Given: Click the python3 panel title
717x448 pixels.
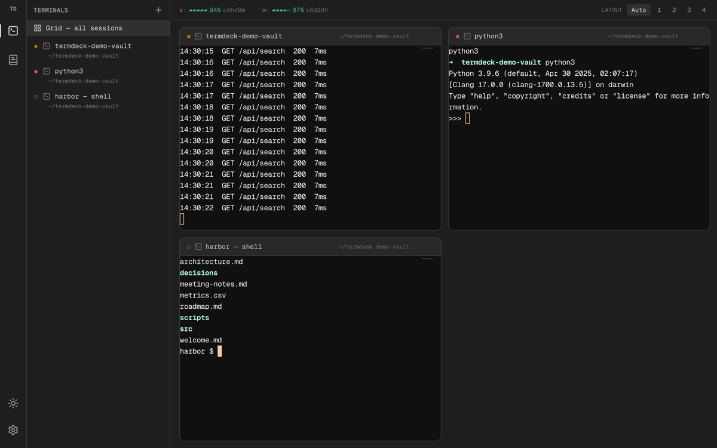Looking at the screenshot, I should click(x=488, y=36).
